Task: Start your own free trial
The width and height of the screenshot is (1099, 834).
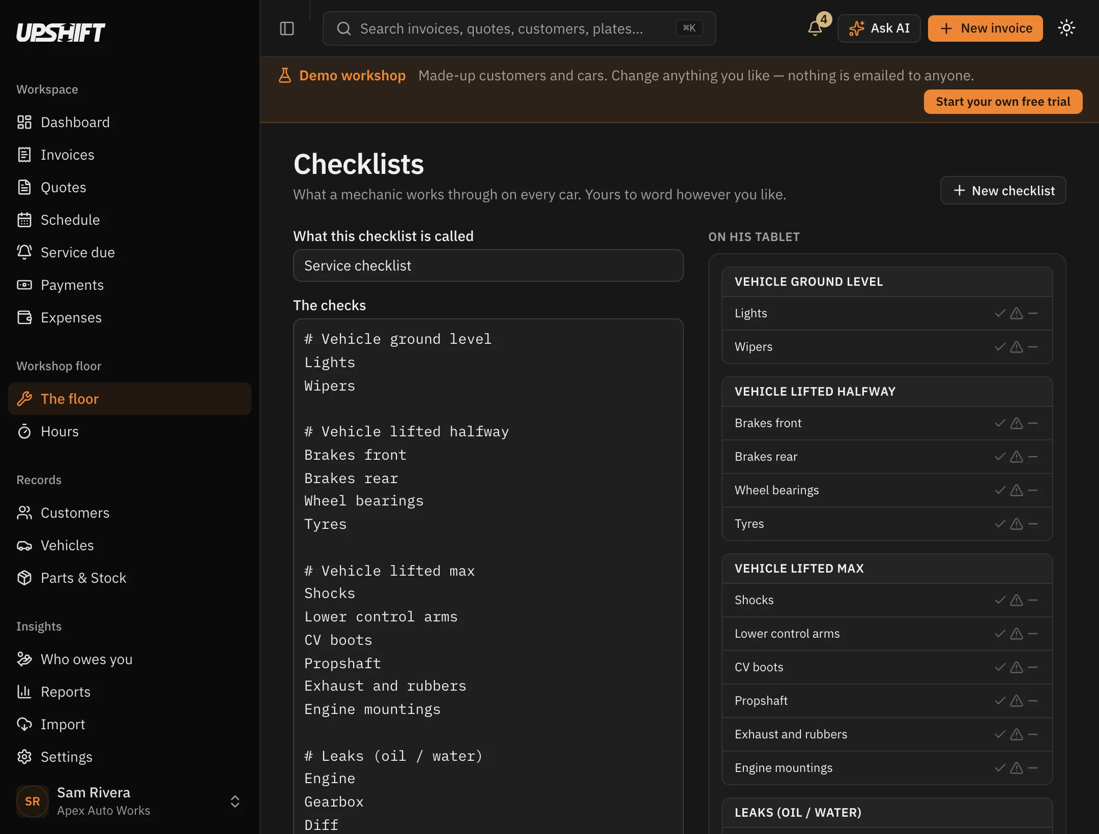Action: coord(1003,102)
